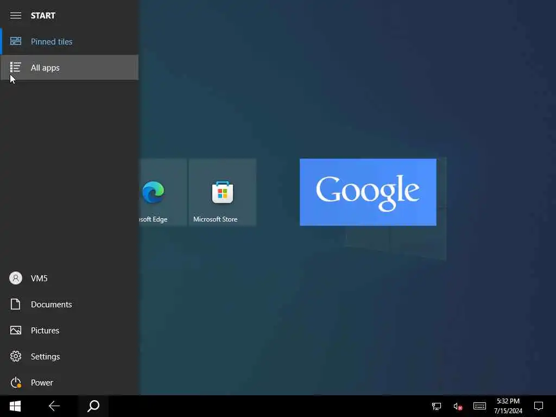This screenshot has width=556, height=417.
Task: Click the START header label
Action: pos(43,16)
